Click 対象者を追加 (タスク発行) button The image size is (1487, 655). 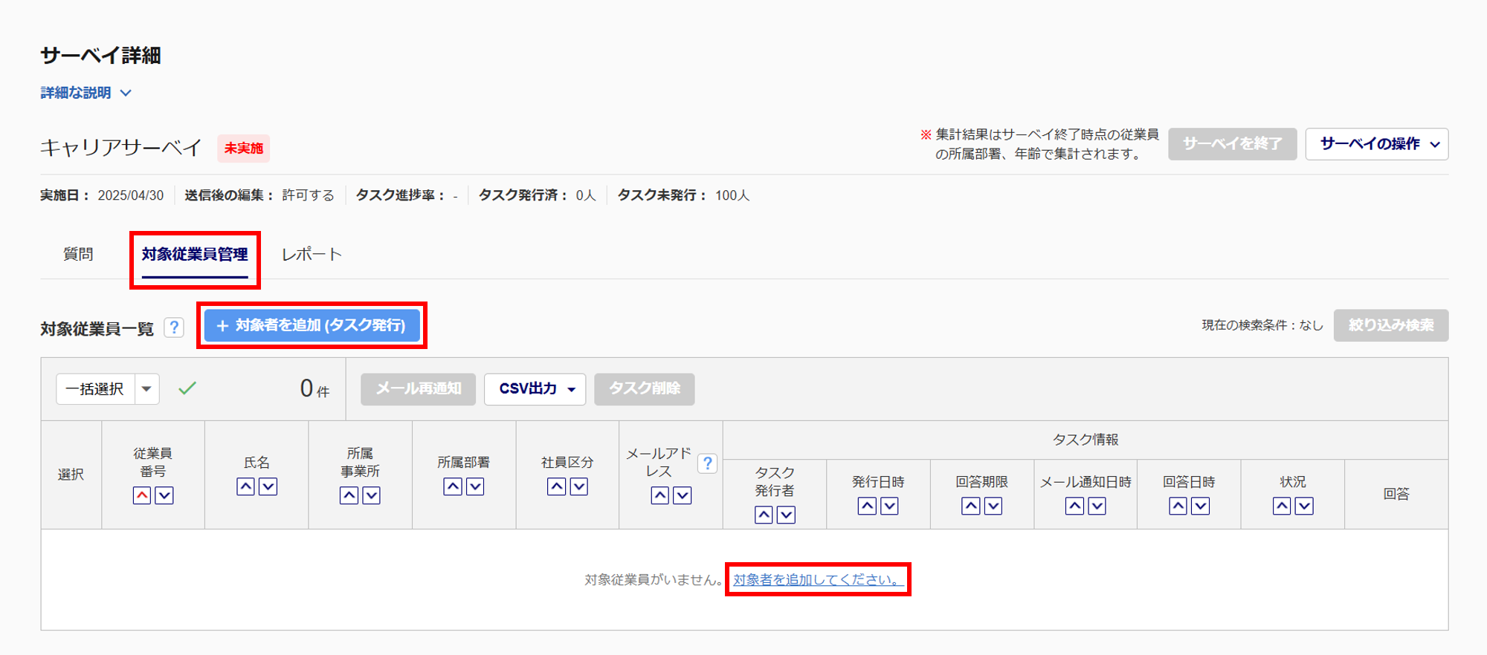click(x=312, y=325)
